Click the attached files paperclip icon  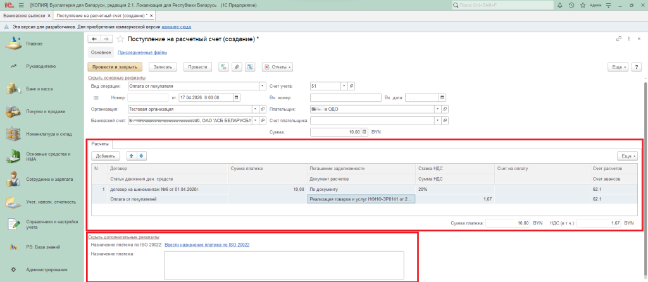coord(236,66)
